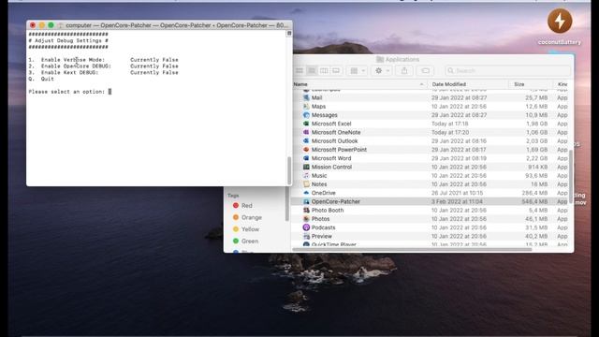Click the Applications title folder icon
This screenshot has width=599, height=337.
(380, 59)
